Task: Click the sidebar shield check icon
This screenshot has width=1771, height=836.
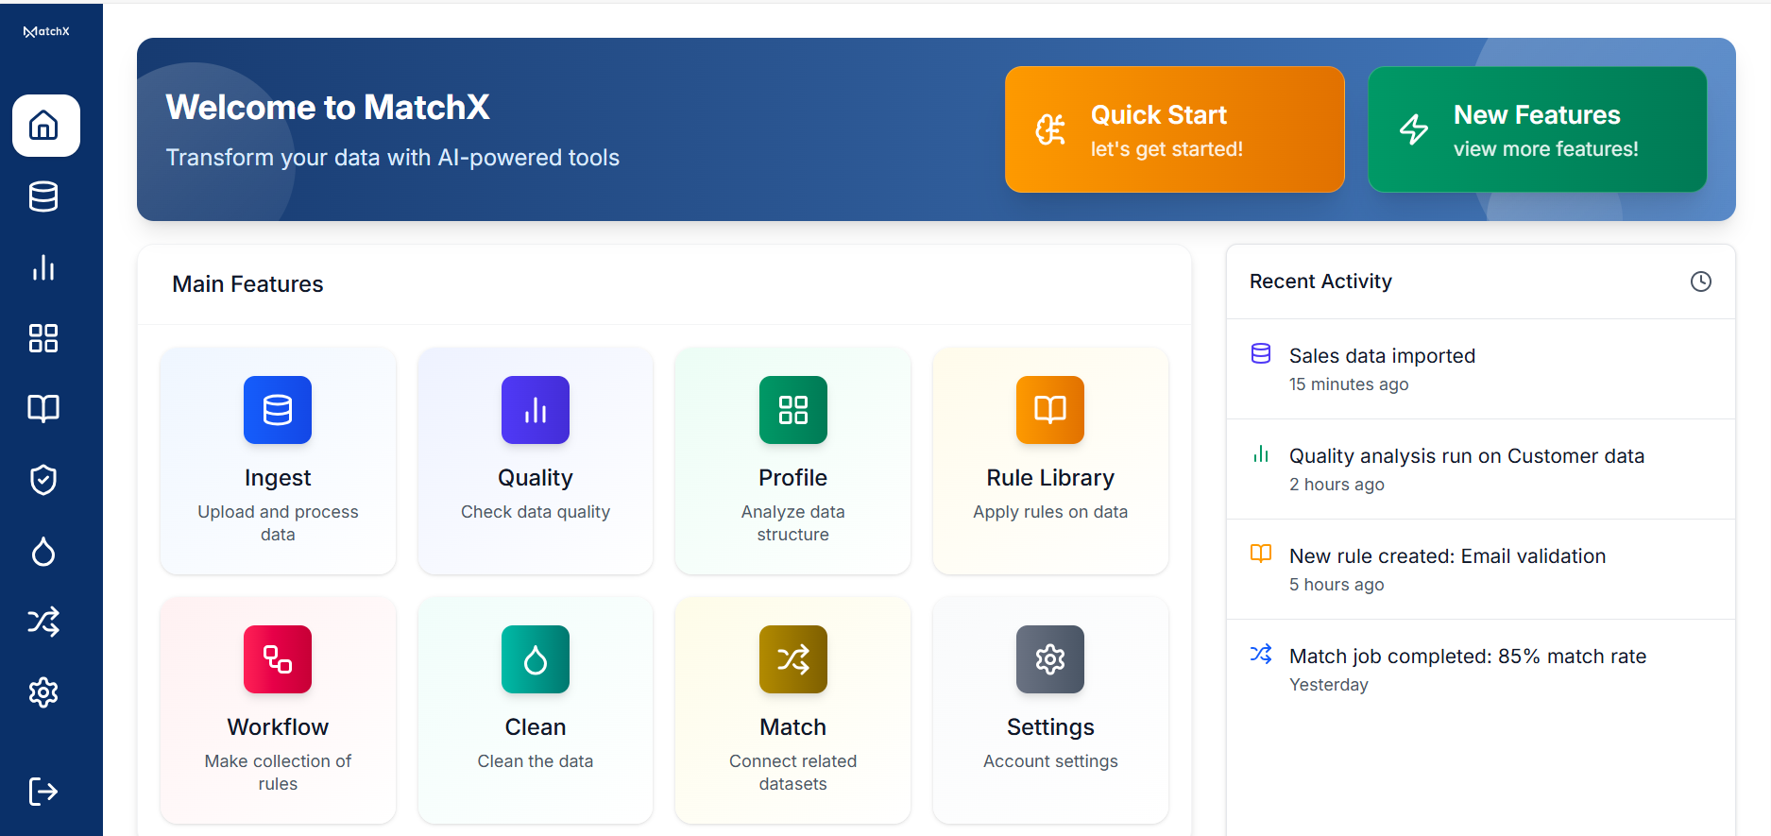Action: coord(43,480)
